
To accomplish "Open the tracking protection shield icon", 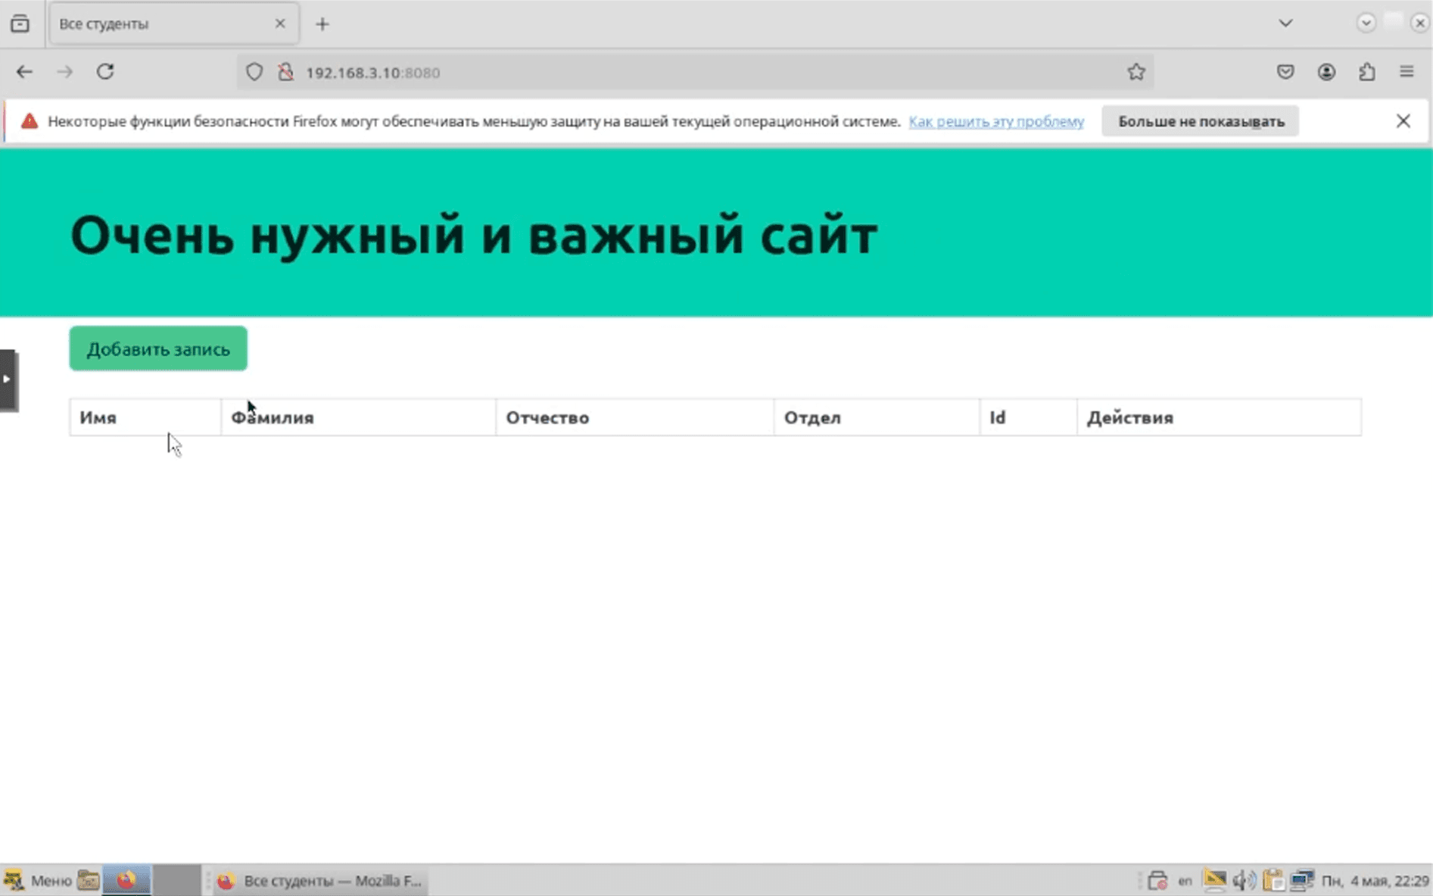I will pos(254,72).
